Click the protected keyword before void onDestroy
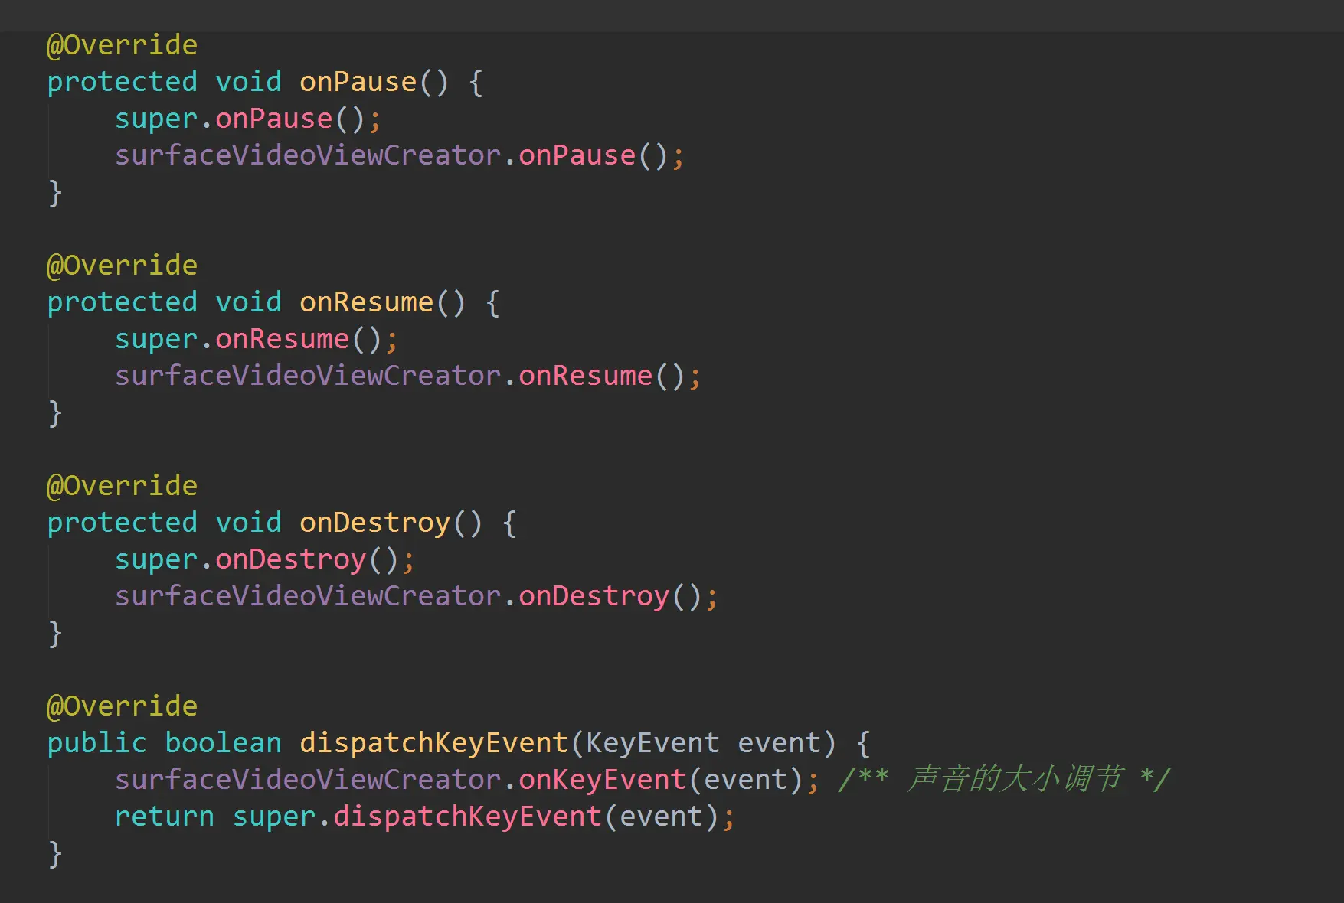Viewport: 1344px width, 903px height. click(x=123, y=523)
